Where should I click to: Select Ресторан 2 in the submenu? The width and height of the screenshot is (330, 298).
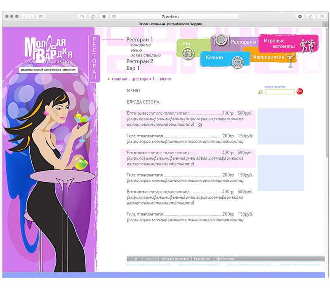(x=139, y=61)
